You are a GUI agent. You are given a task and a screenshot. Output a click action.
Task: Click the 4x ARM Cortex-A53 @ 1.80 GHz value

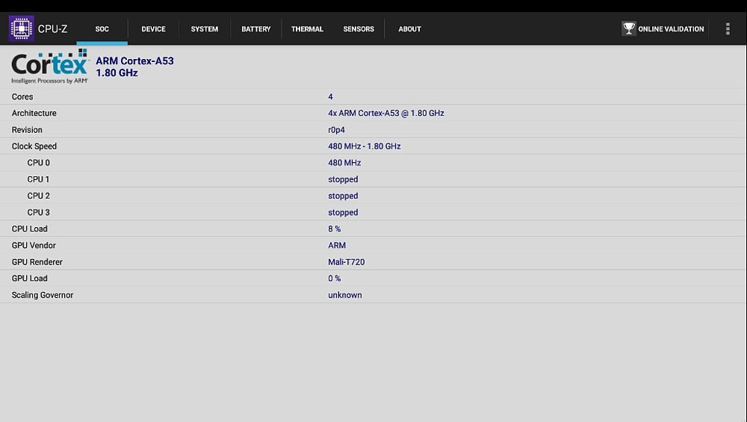coord(386,113)
